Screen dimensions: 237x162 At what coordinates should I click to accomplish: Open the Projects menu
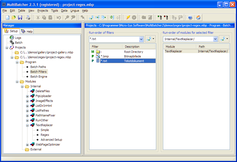[43, 11]
